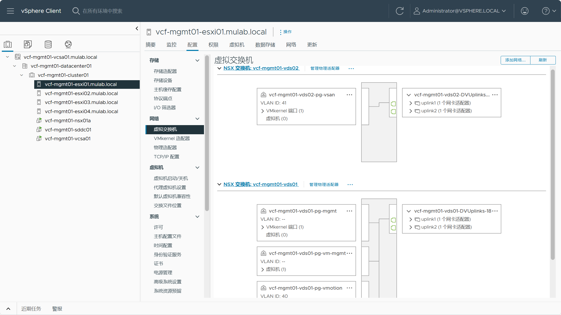Switch to the 权限 tab
561x315 pixels.
tap(213, 45)
